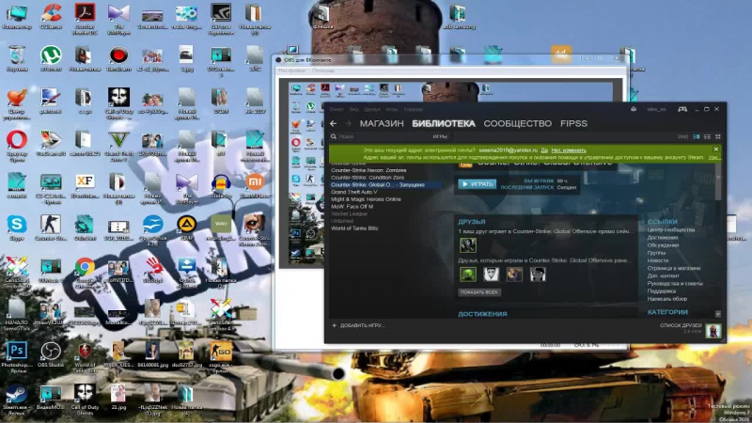
Task: Select the World of Tanks Blitz desktop icon
Action: tap(85, 357)
